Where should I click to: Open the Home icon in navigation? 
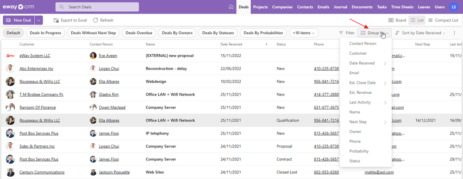[231, 7]
